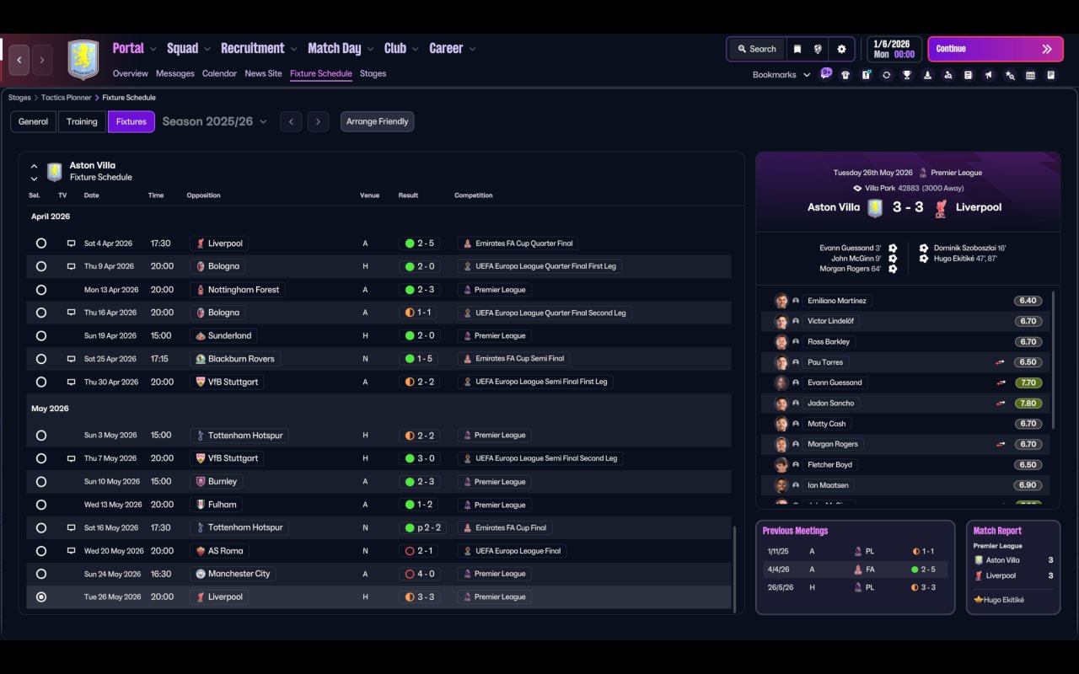Switch to the Calendar tab
Image resolution: width=1079 pixels, height=674 pixels.
pyautogui.click(x=219, y=73)
